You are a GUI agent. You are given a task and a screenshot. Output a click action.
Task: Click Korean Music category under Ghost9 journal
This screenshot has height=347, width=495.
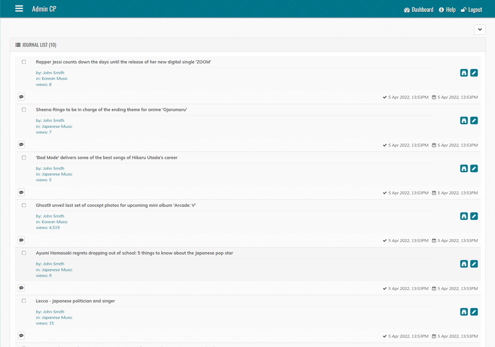(54, 222)
